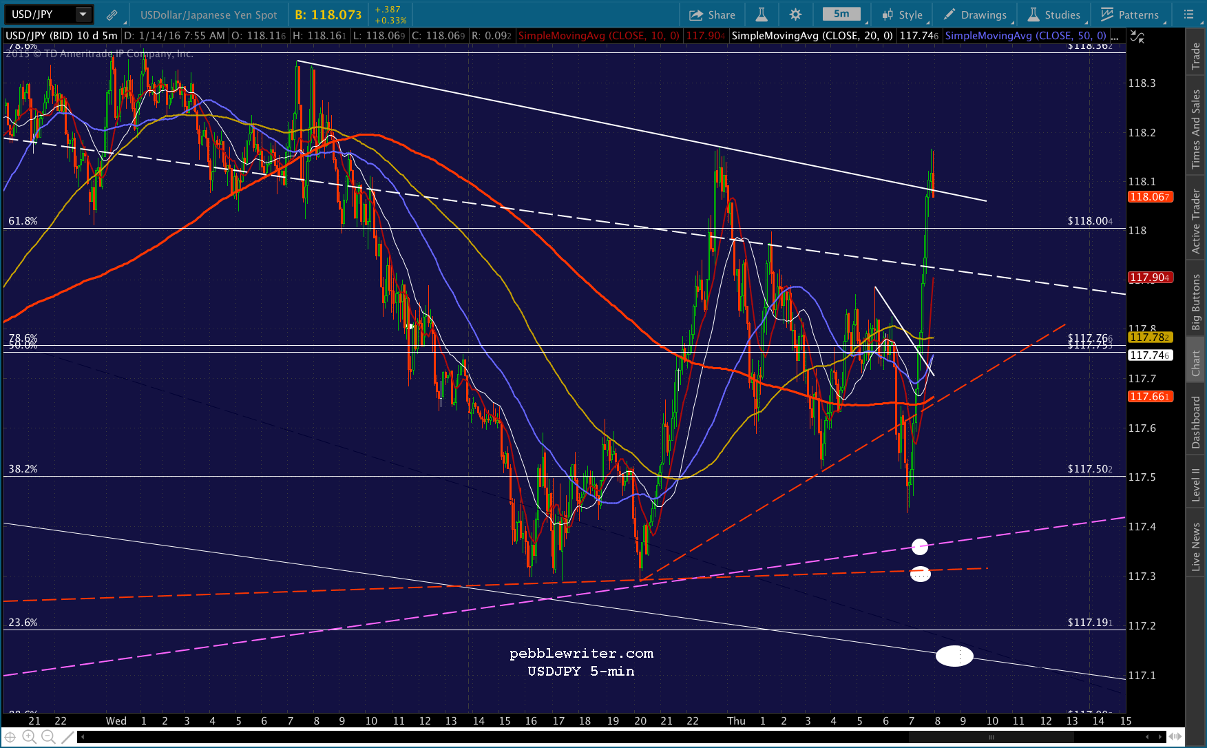Open the flask Edit Studies icon
This screenshot has height=748, width=1207.
pyautogui.click(x=762, y=14)
